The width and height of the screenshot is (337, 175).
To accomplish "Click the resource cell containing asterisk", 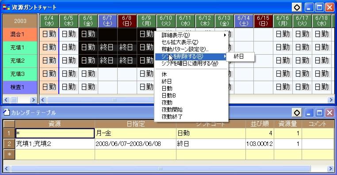I will pos(55,133).
